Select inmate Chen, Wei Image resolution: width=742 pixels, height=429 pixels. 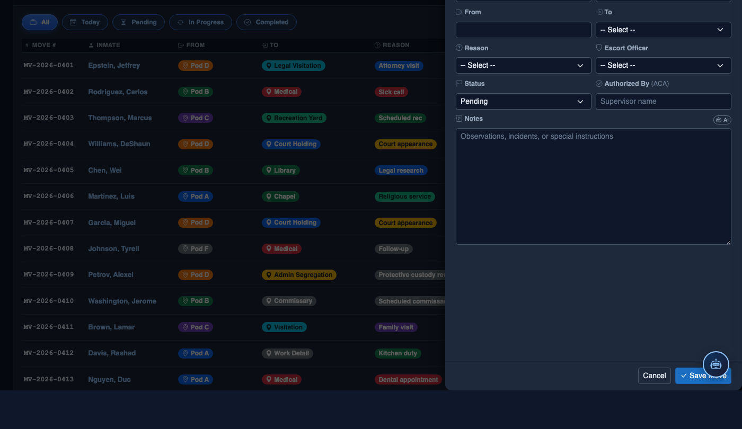104,171
